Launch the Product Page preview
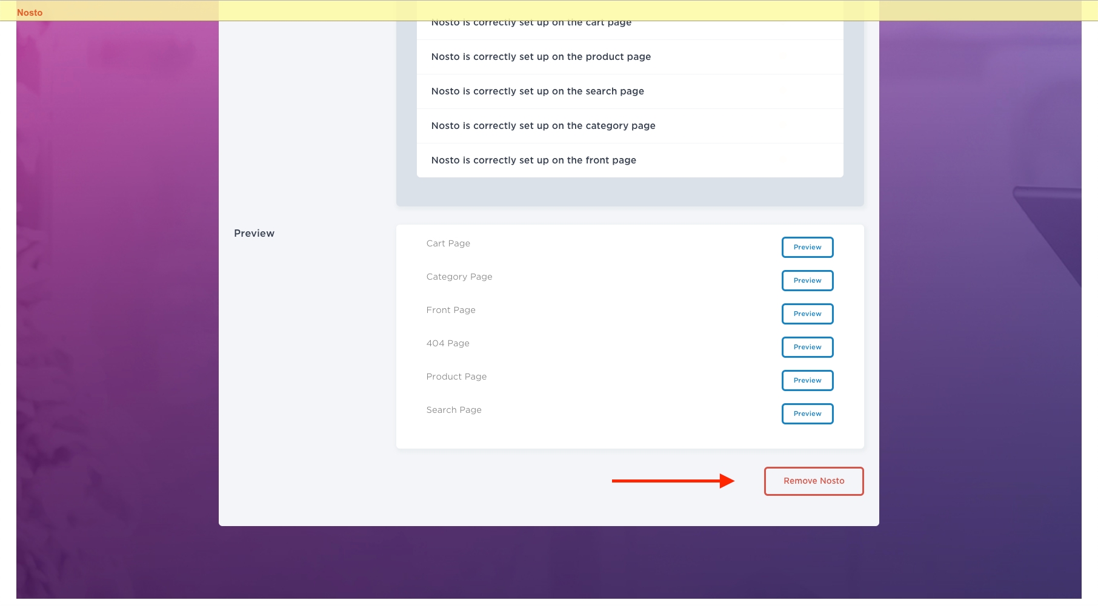This screenshot has height=606, width=1098. [807, 380]
